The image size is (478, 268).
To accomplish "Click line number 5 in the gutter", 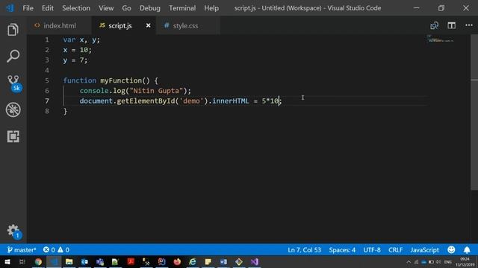I will pos(47,80).
